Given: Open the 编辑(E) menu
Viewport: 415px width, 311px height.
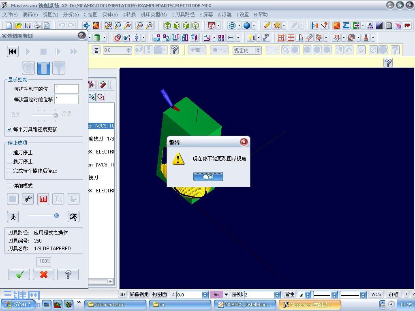Looking at the screenshot, I should (30, 15).
